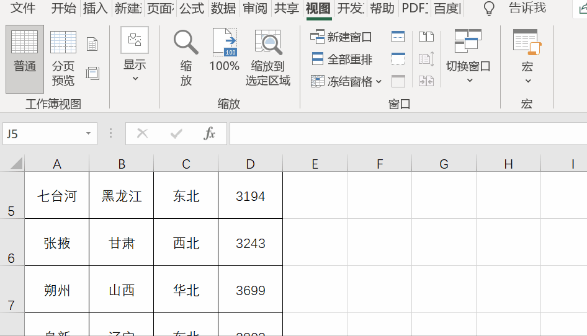Open the Help (帮助) tab
This screenshot has height=336, width=587.
click(382, 8)
